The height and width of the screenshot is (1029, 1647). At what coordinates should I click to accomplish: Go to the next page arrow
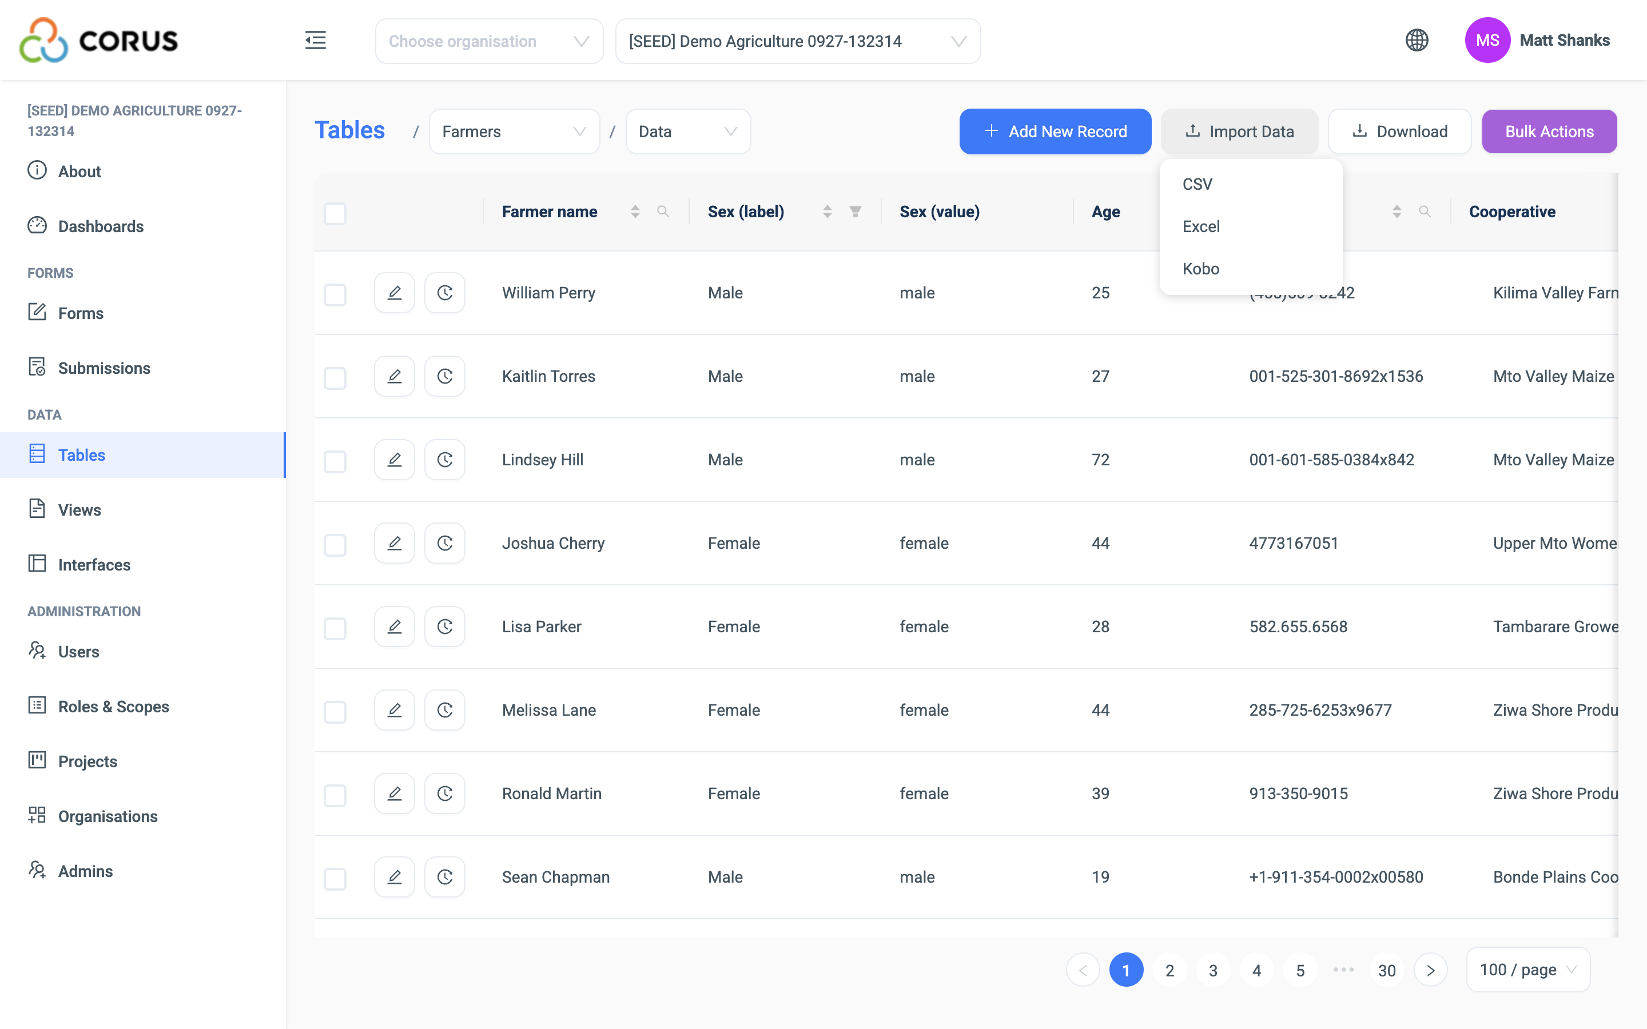1430,970
